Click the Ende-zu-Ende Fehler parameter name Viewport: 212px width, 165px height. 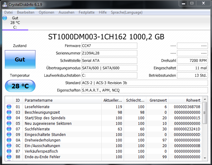(42, 157)
